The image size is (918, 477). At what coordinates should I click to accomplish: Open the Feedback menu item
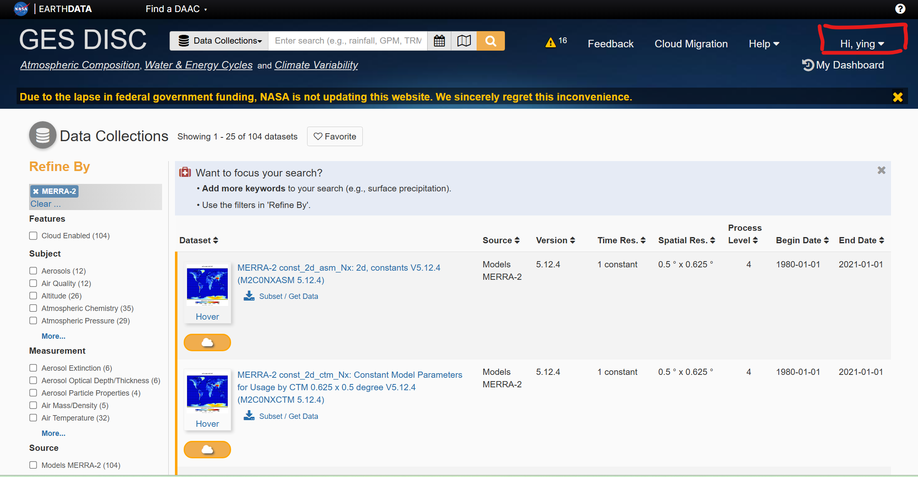pyautogui.click(x=610, y=44)
